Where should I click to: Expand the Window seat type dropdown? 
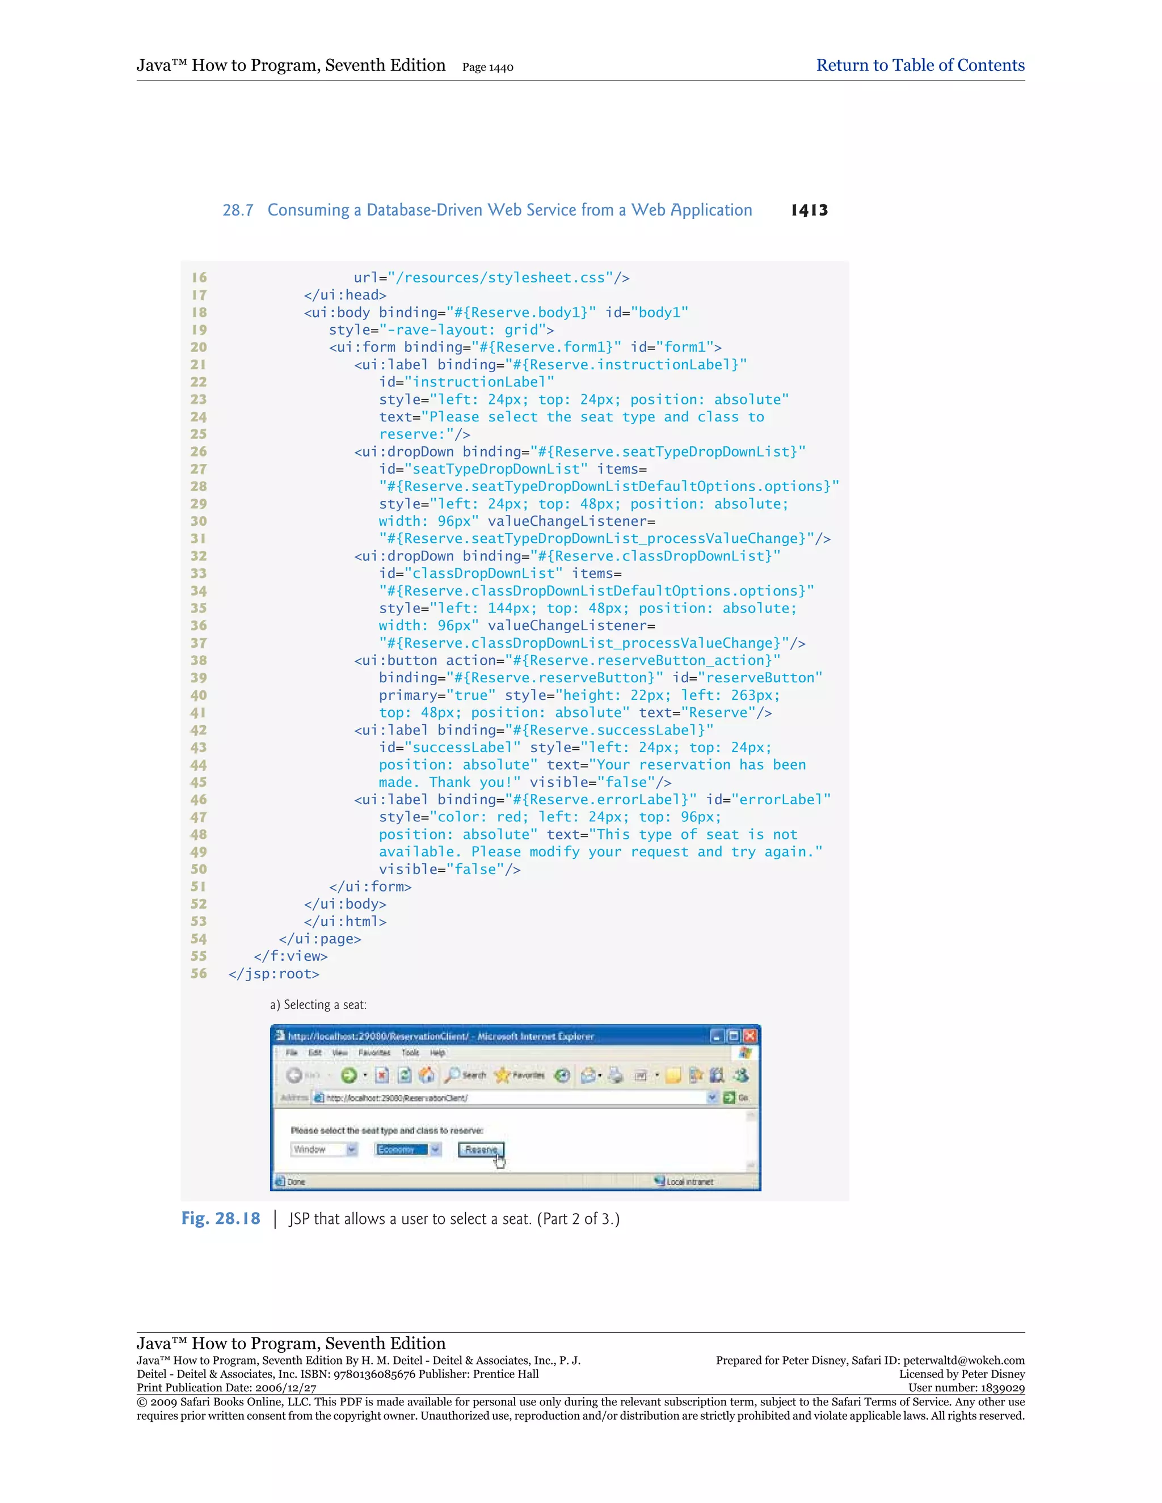352,1149
